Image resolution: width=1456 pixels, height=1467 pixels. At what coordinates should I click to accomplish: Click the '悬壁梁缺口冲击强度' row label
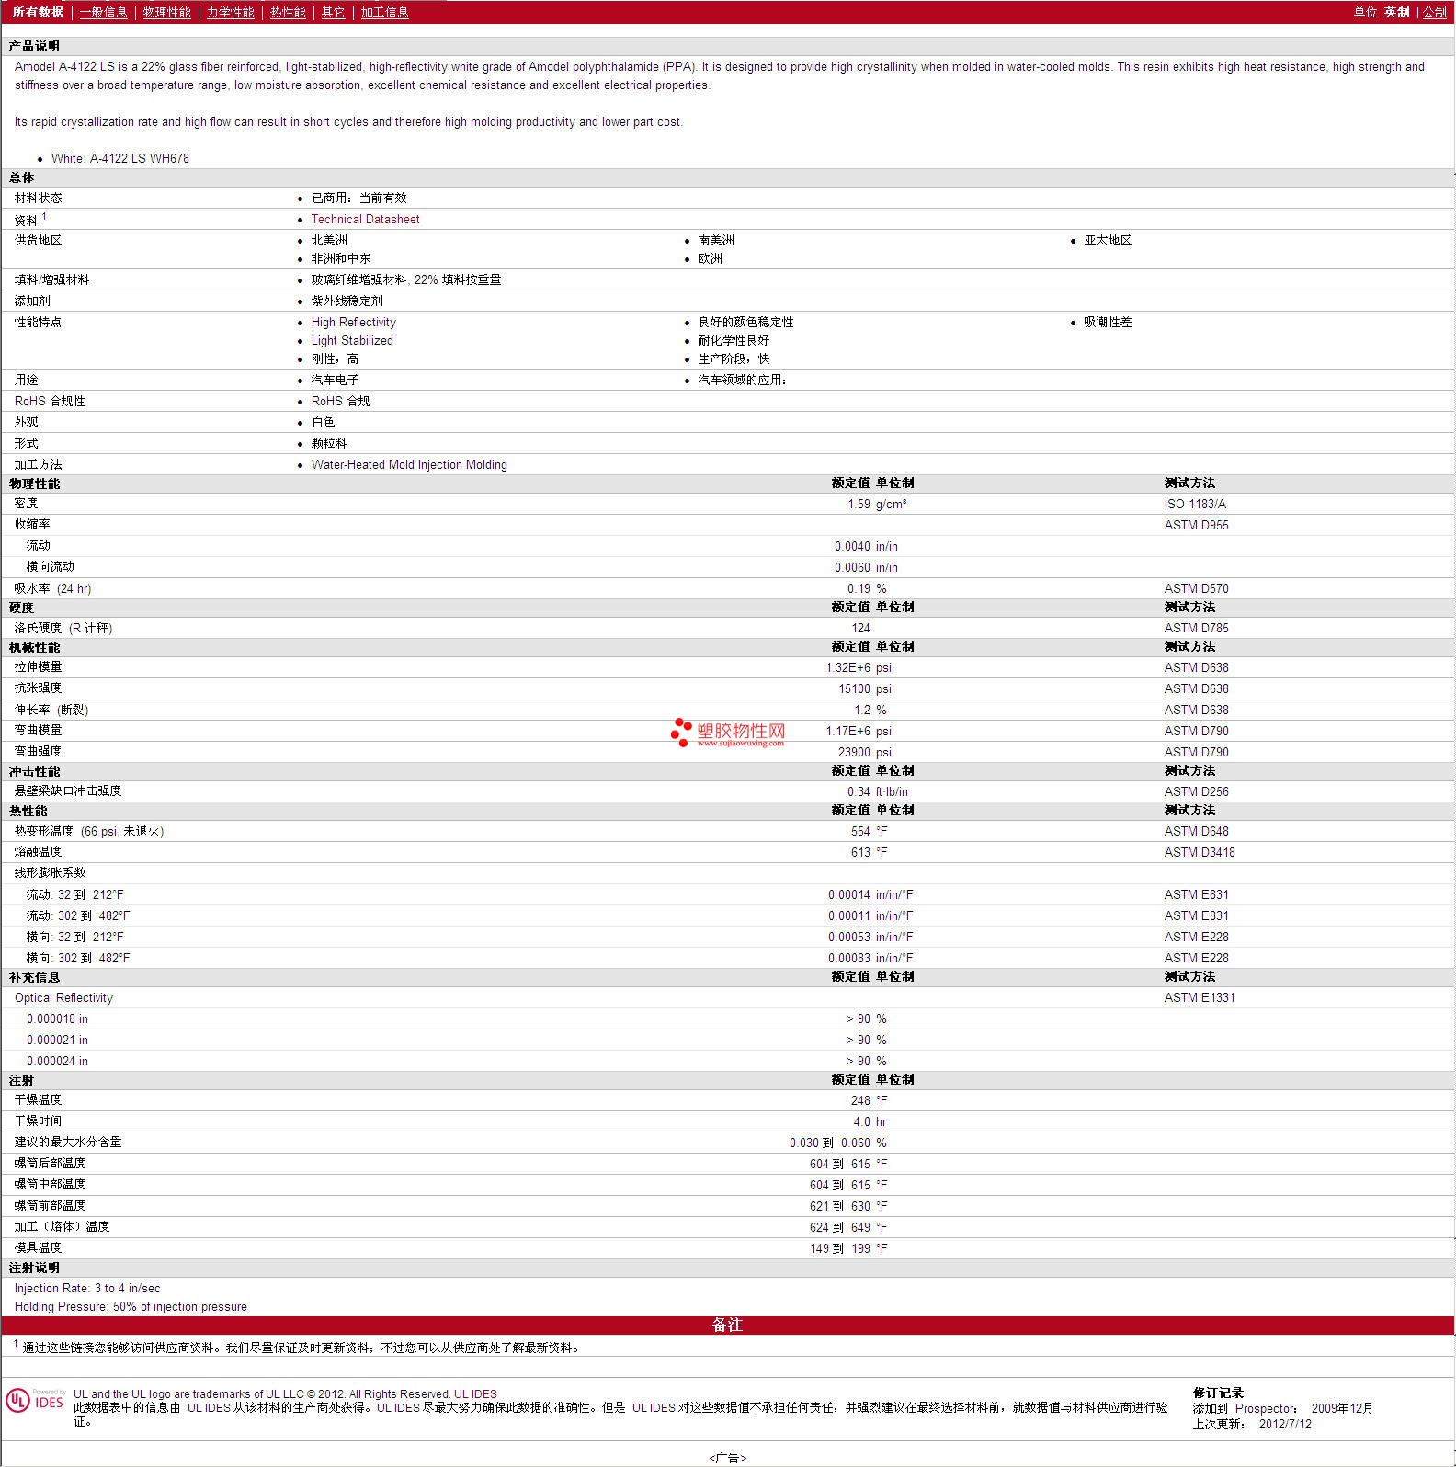[68, 790]
